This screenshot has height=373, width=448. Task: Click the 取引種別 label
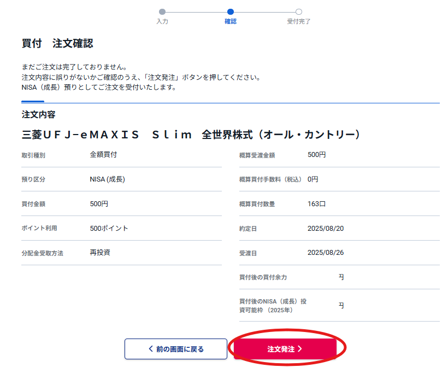[33, 155]
